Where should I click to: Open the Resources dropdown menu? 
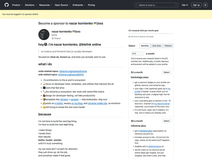[46, 5]
